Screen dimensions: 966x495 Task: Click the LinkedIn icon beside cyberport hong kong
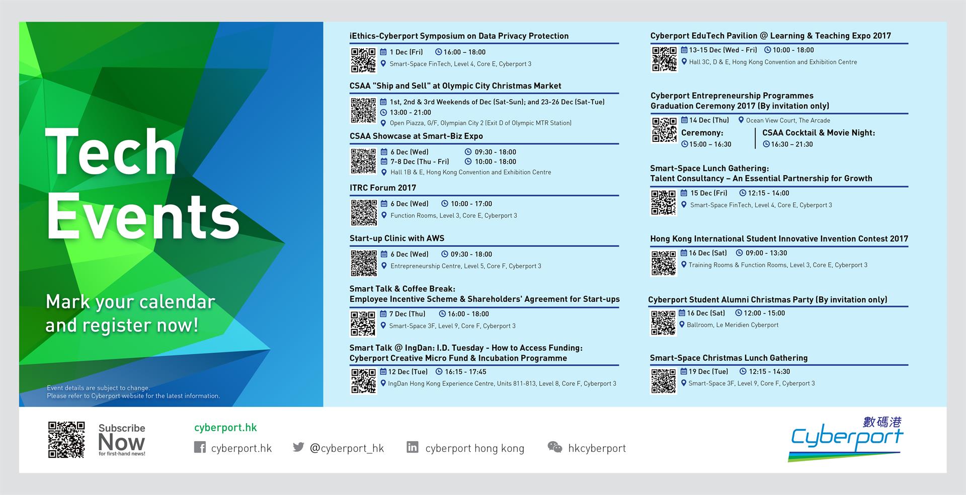click(413, 447)
